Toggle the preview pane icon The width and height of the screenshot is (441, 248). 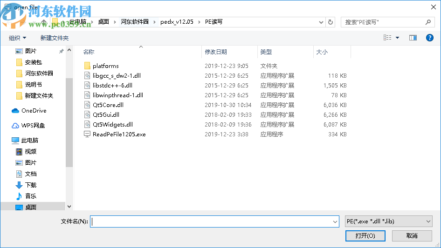[x=413, y=38]
